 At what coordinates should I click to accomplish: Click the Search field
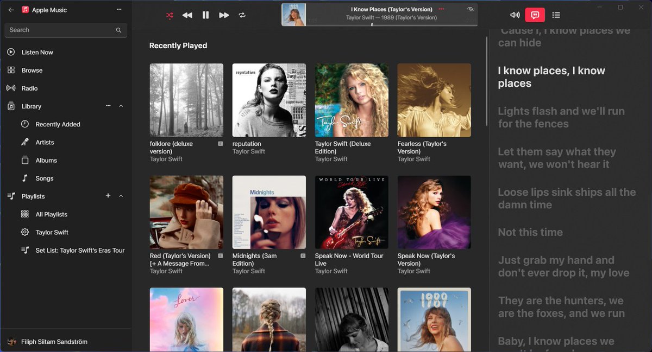point(66,30)
